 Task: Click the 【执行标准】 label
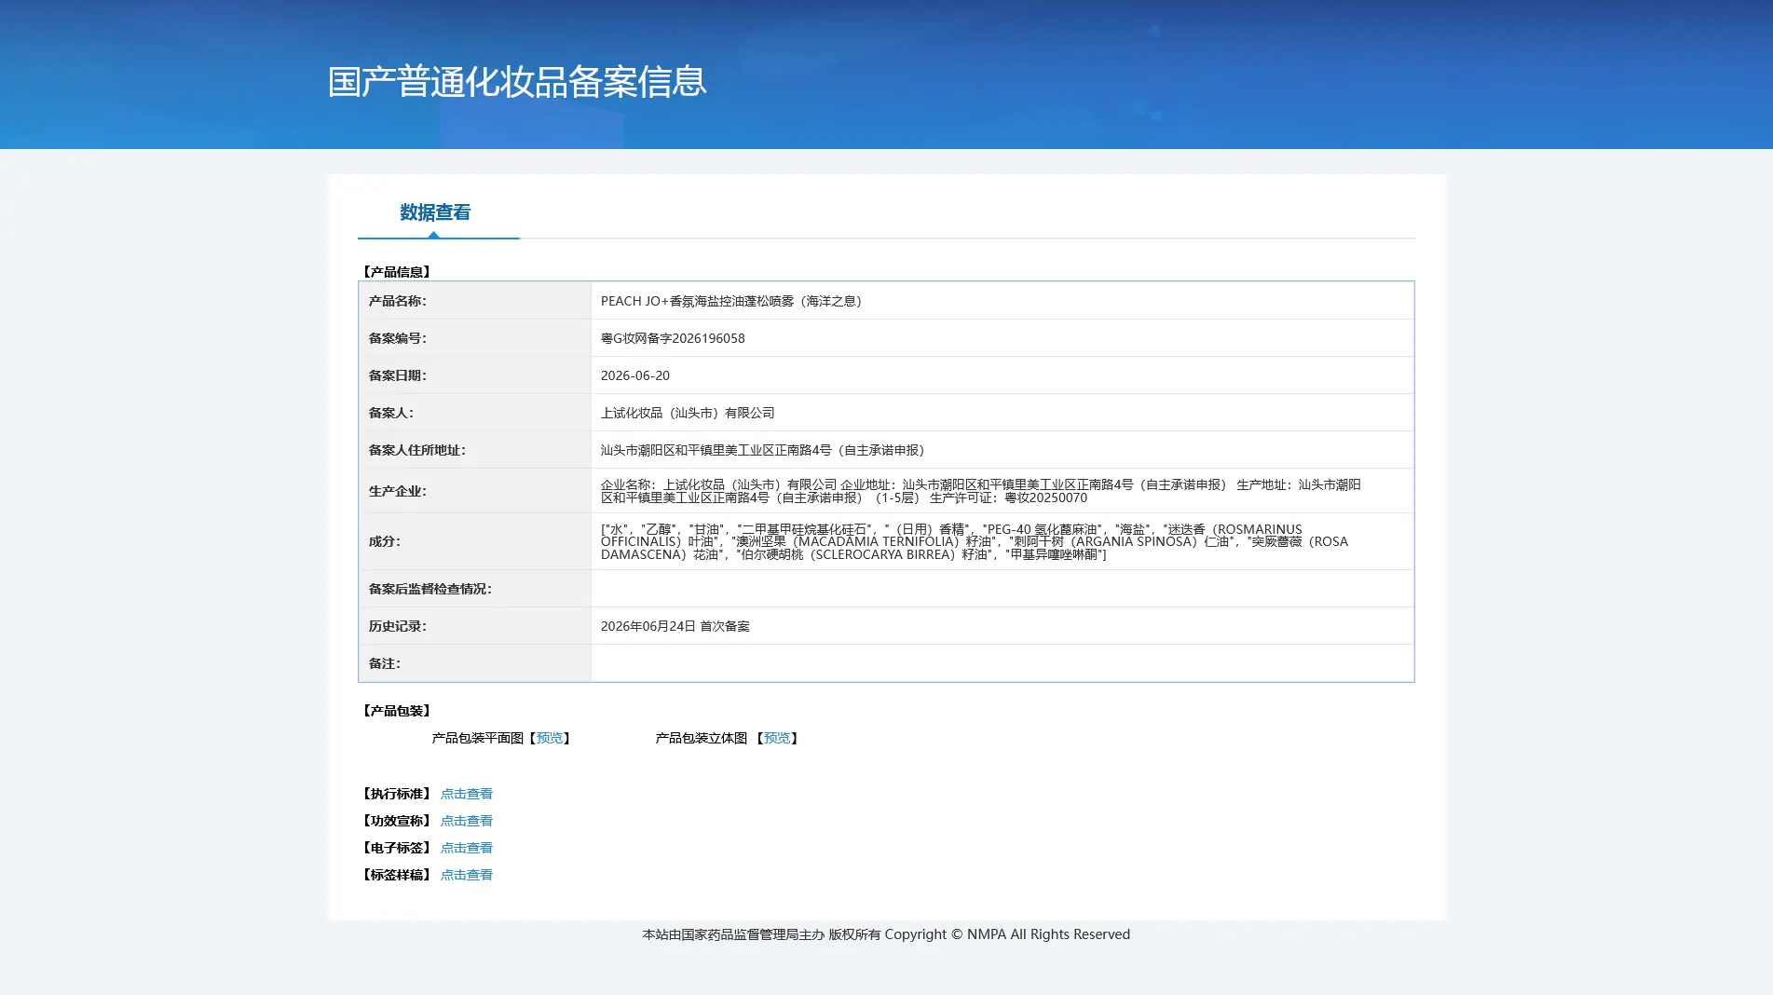click(397, 794)
